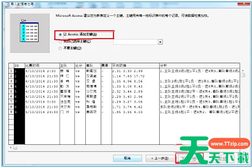Click the horizontal scrollbar left arrow
The height and width of the screenshot is (167, 252).
point(10,147)
